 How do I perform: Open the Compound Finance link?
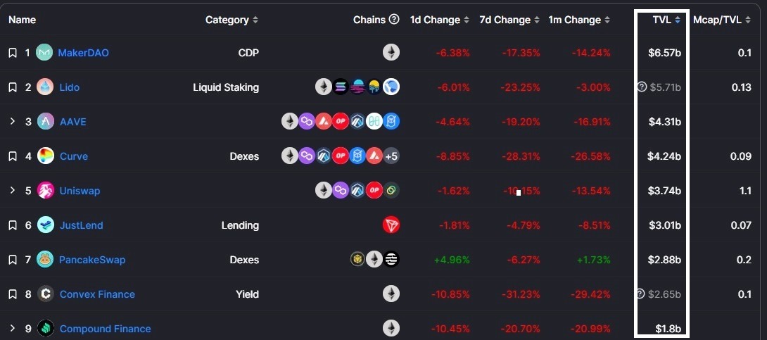[105, 329]
